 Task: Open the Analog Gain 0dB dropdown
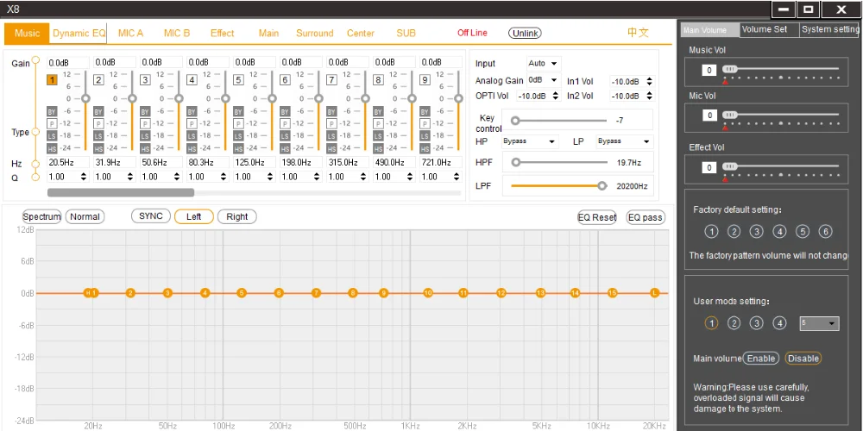[544, 80]
